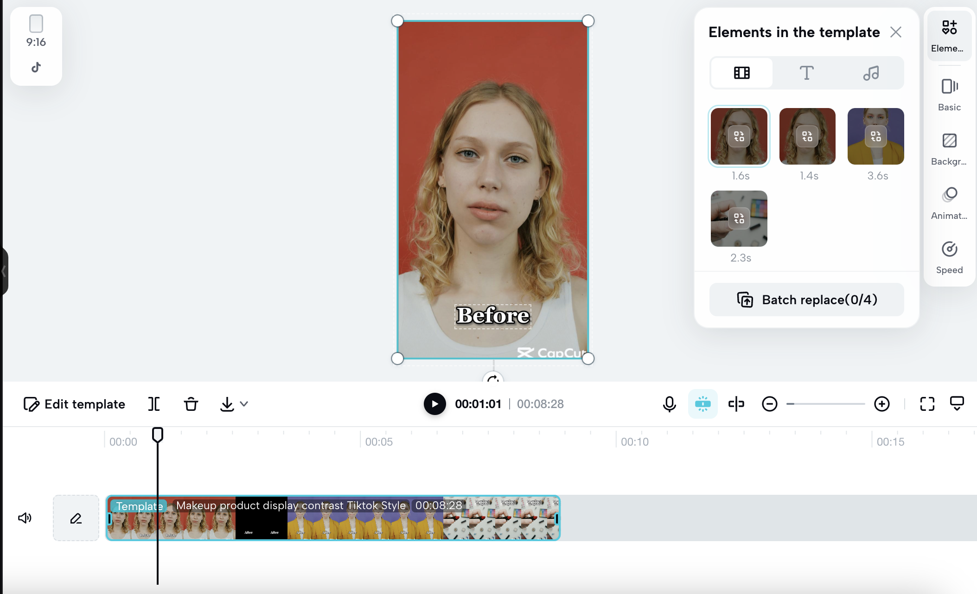The height and width of the screenshot is (594, 977).
Task: Click the Batch replace button
Action: pos(806,300)
